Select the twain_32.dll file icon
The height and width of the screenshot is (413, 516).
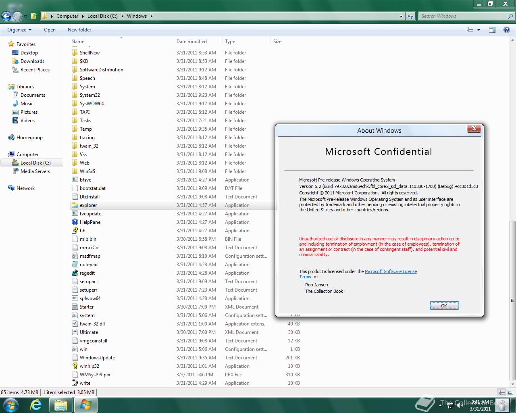tap(75, 324)
